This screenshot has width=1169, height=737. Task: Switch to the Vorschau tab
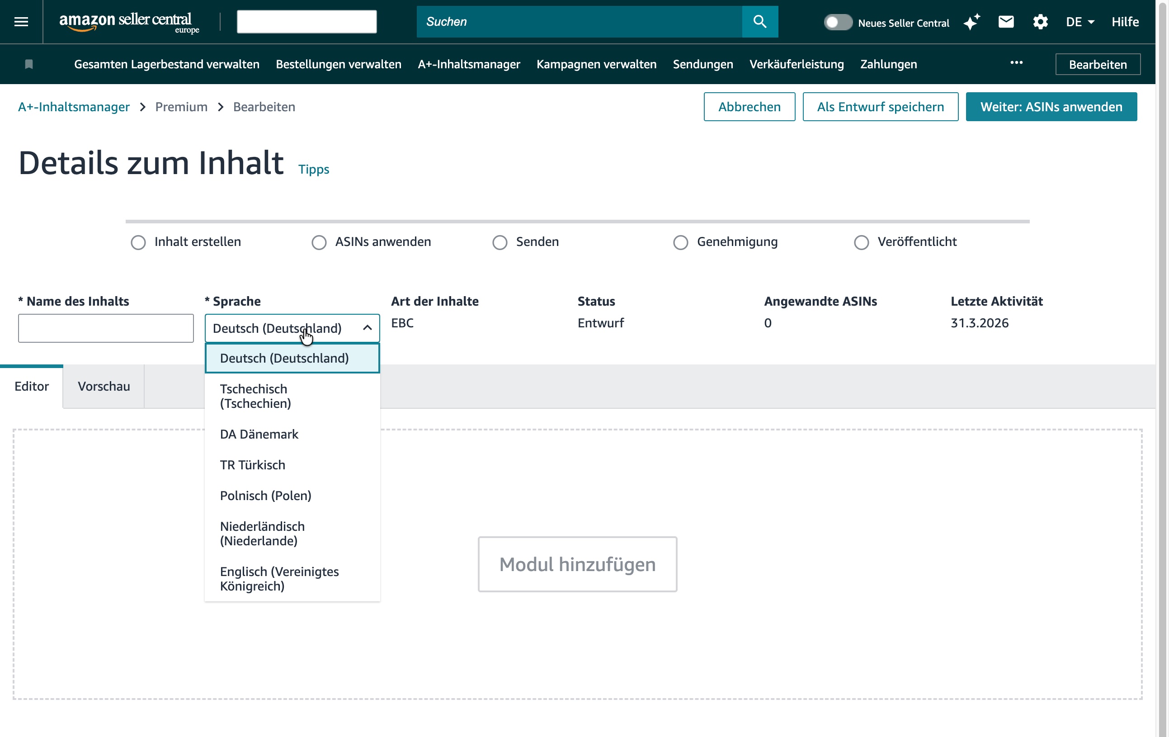coord(104,387)
